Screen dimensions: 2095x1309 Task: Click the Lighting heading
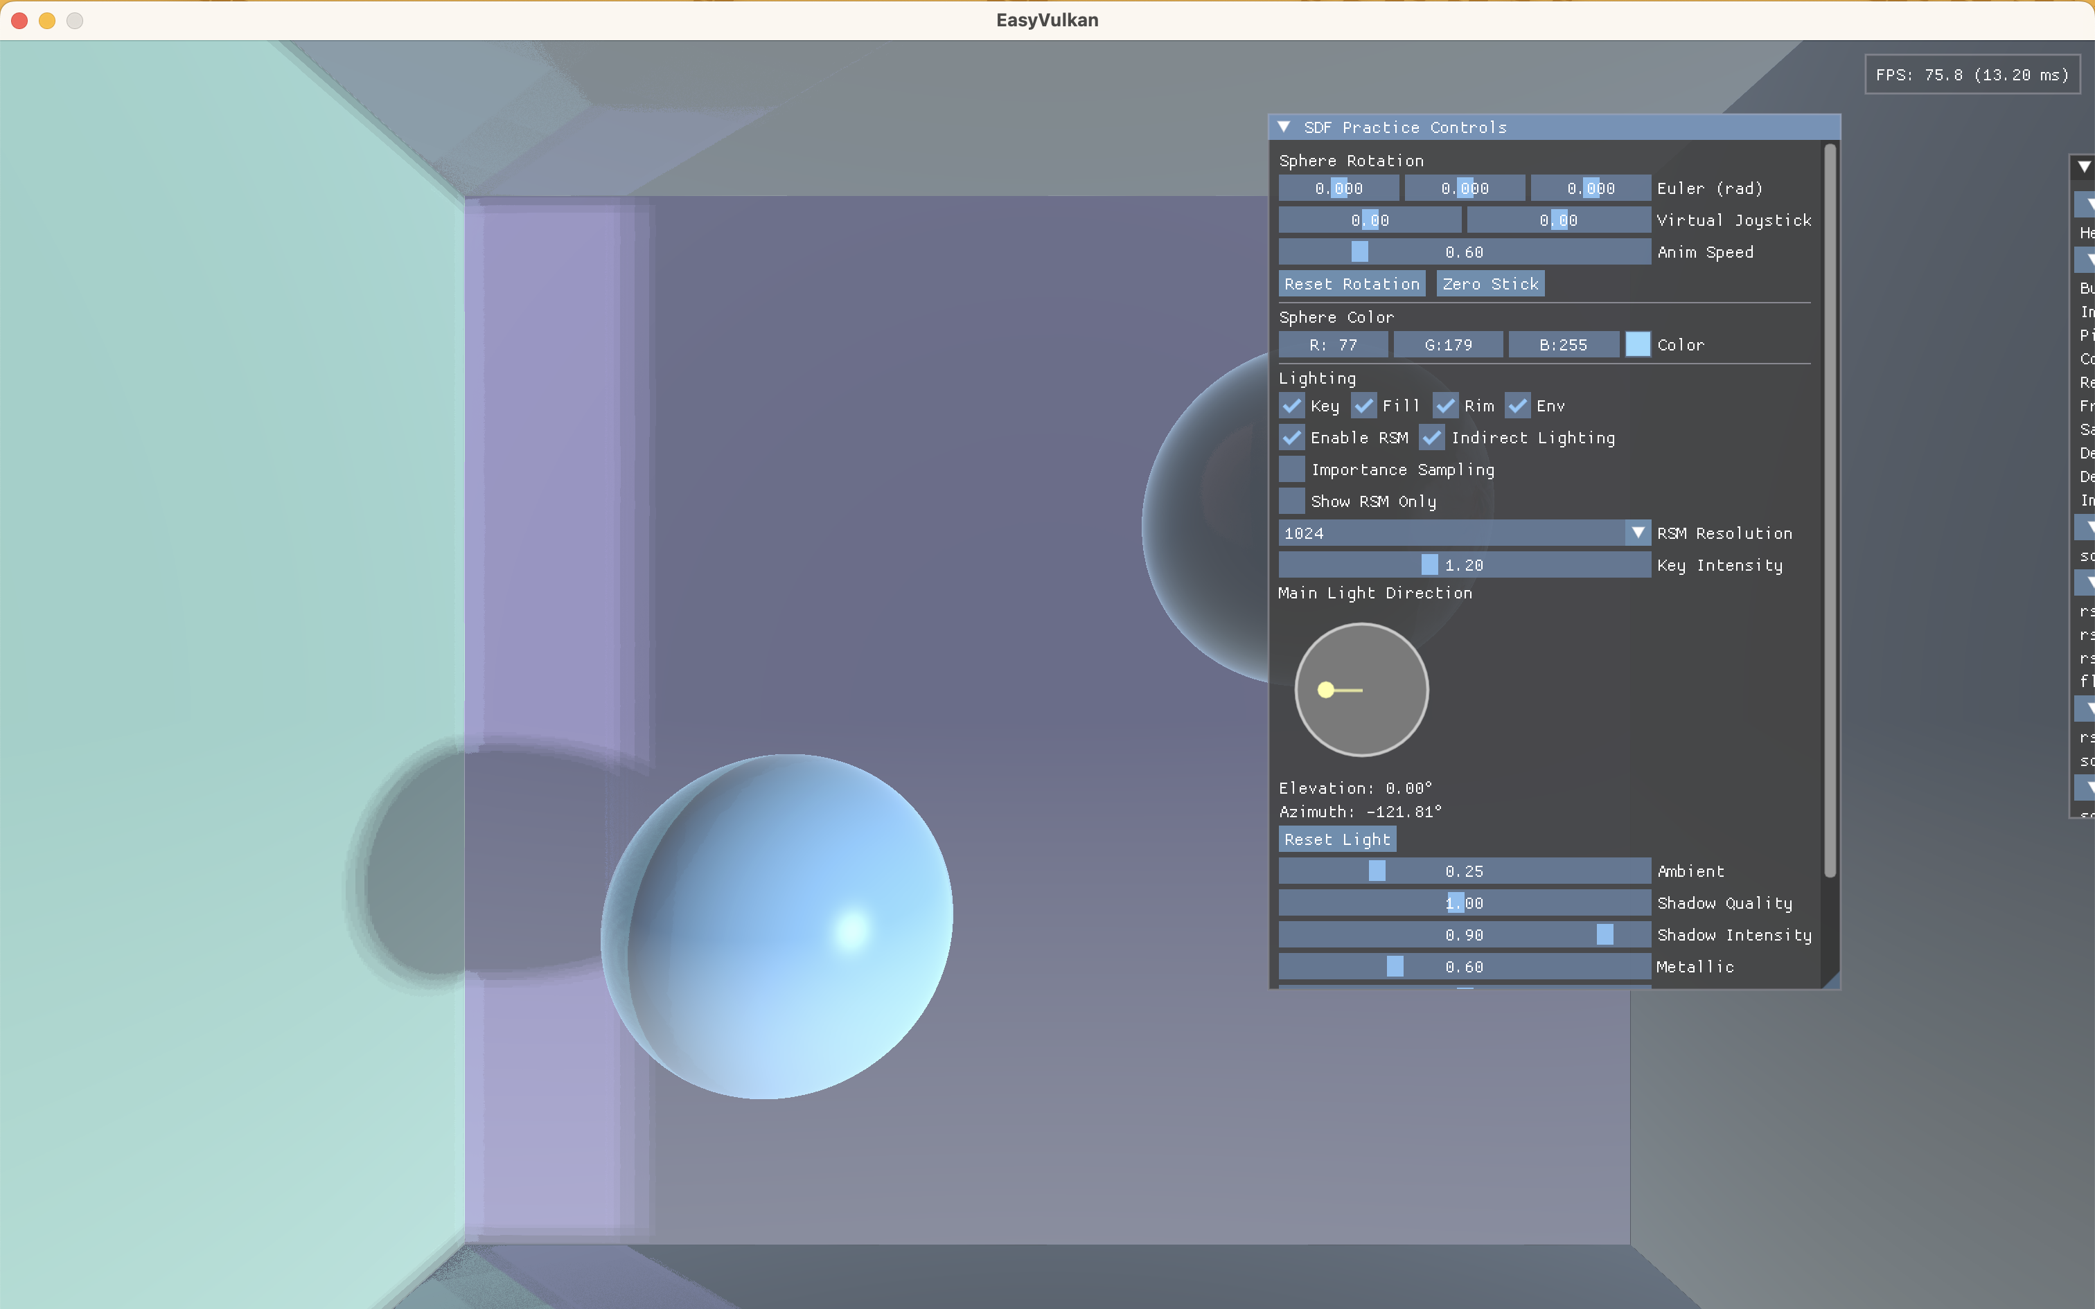click(1317, 378)
